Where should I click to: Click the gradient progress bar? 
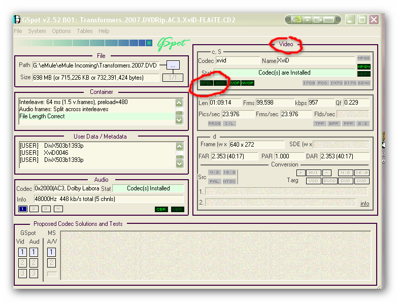tap(84, 43)
